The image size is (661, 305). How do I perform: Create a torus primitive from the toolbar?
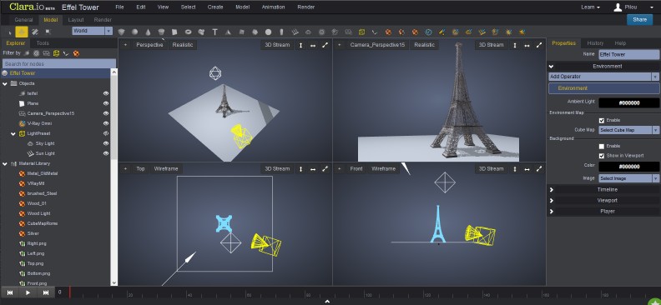(x=188, y=32)
